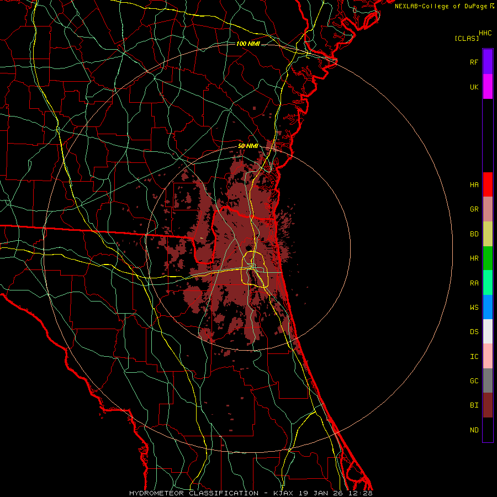497x497 pixels.
Task: Click the KJAX station identifier
Action: [x=284, y=493]
